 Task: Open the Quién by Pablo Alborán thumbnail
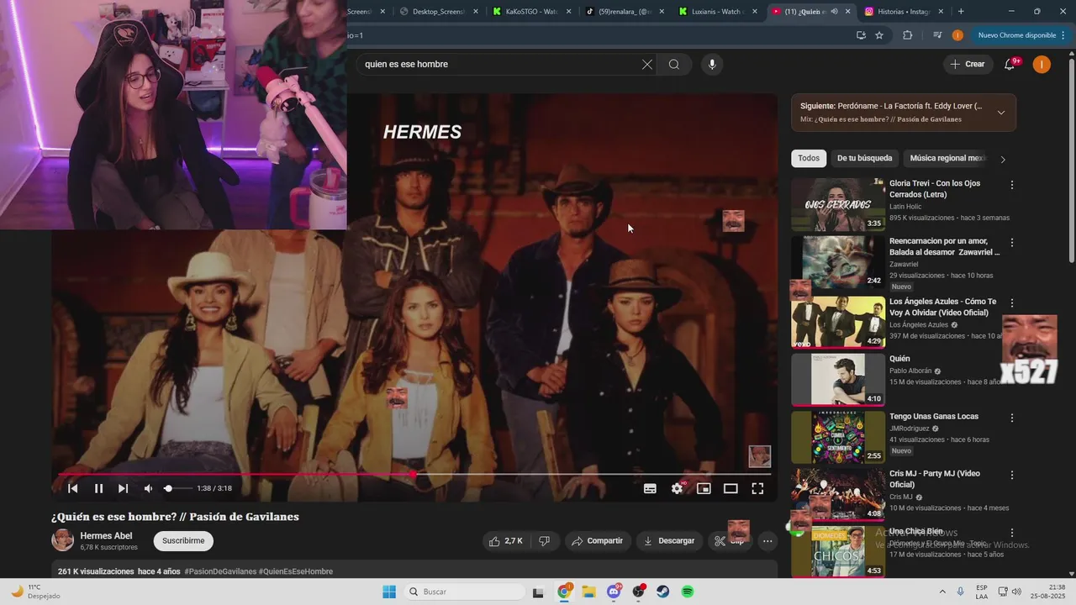pos(837,379)
